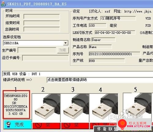Click the USB drive image in slot 2

coord(46,108)
